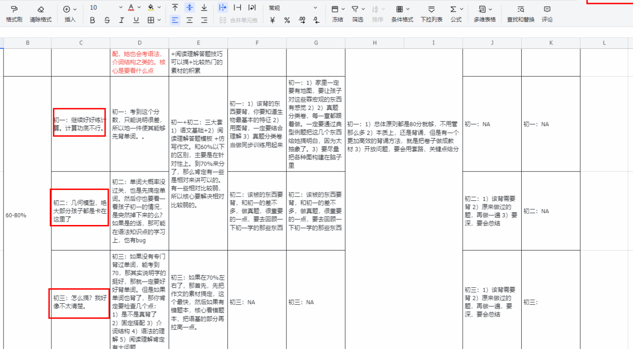Right-align text in the cell

coord(204,20)
